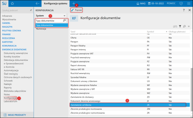Open Korekty kosztów
The width and height of the screenshot is (193, 118).
12,57
